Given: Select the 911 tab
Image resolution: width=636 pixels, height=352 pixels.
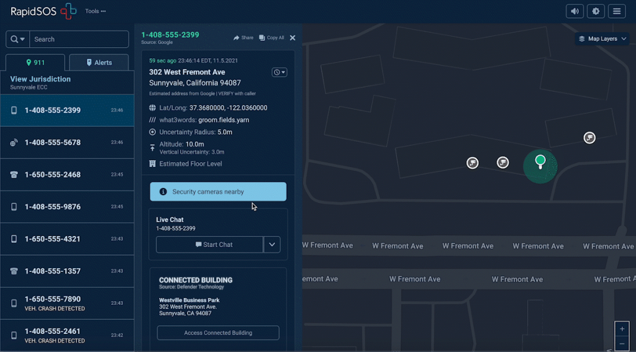Looking at the screenshot, I should coord(35,63).
